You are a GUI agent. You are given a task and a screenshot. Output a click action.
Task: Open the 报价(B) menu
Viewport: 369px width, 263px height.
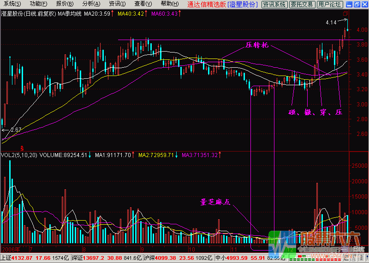(x=65, y=4)
